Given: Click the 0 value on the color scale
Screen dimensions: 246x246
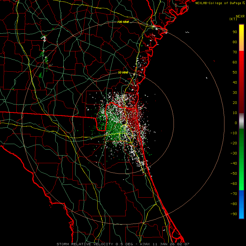Looking at the screenshot, I should click(x=236, y=123).
